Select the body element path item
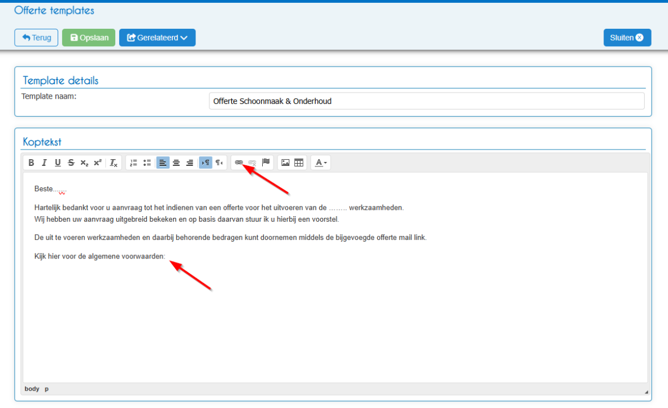 pos(32,389)
